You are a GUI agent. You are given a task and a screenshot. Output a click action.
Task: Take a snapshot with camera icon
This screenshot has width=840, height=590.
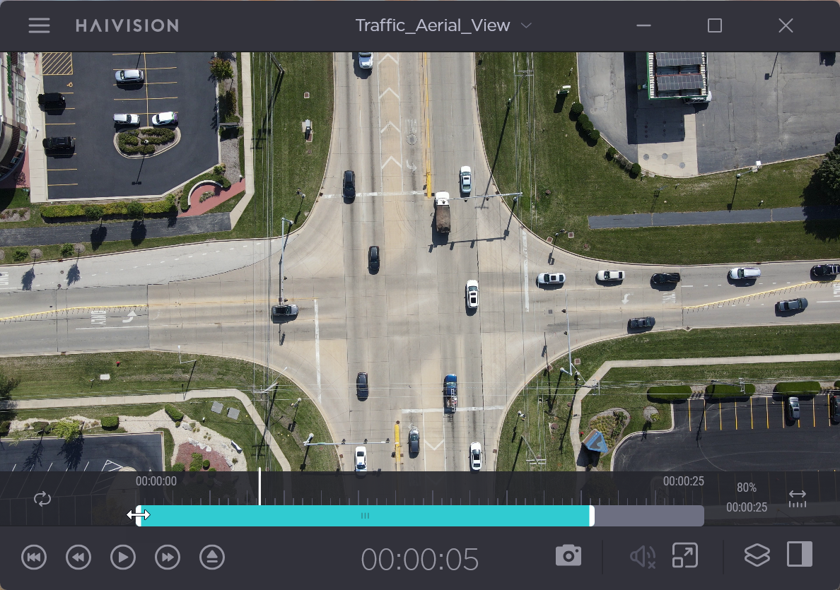[x=568, y=556]
